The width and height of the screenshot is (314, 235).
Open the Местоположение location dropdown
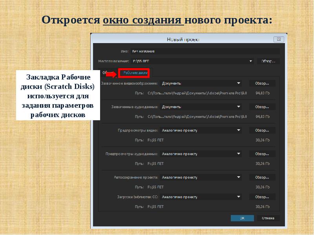pyautogui.click(x=192, y=61)
